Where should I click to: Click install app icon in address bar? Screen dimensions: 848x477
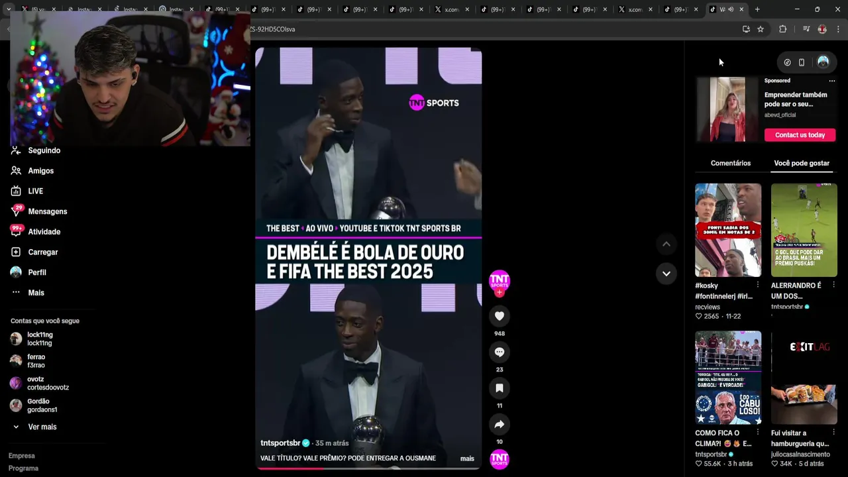click(x=746, y=29)
